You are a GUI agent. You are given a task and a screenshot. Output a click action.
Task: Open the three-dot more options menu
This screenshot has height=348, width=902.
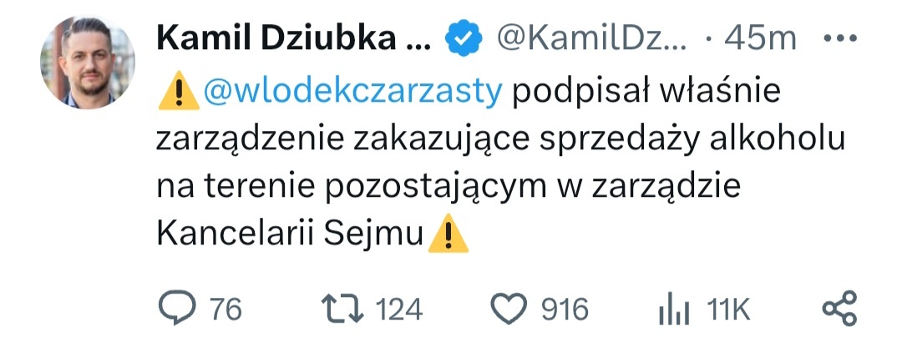839,38
